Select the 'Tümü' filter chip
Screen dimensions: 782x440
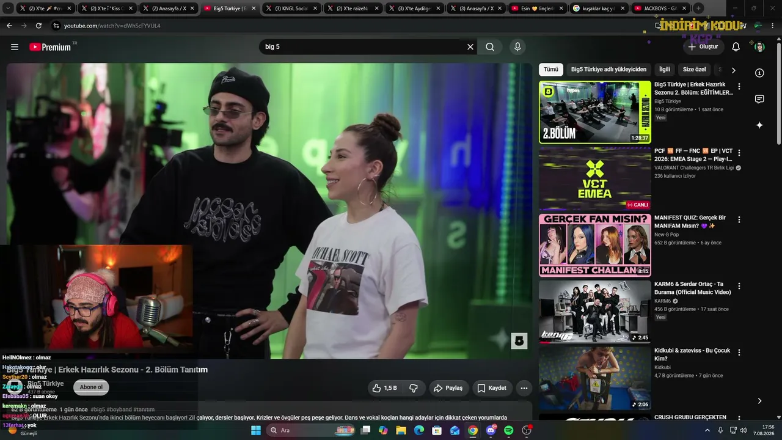(551, 70)
